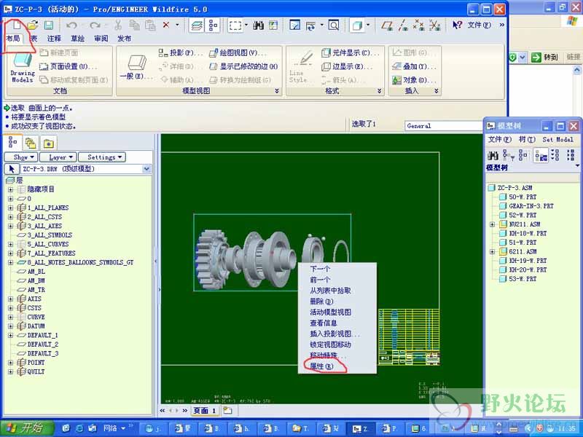Select 插入投影视图 in context menu

click(334, 334)
